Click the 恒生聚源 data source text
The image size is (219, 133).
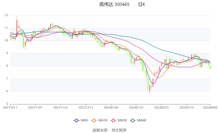119,130
